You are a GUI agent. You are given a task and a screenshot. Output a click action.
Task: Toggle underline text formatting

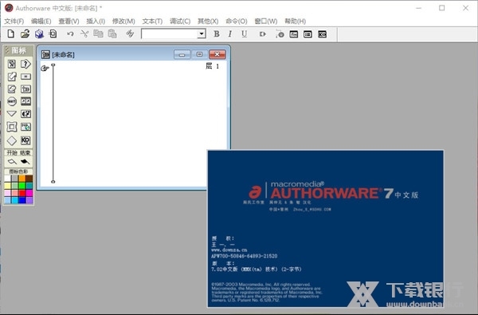245,33
